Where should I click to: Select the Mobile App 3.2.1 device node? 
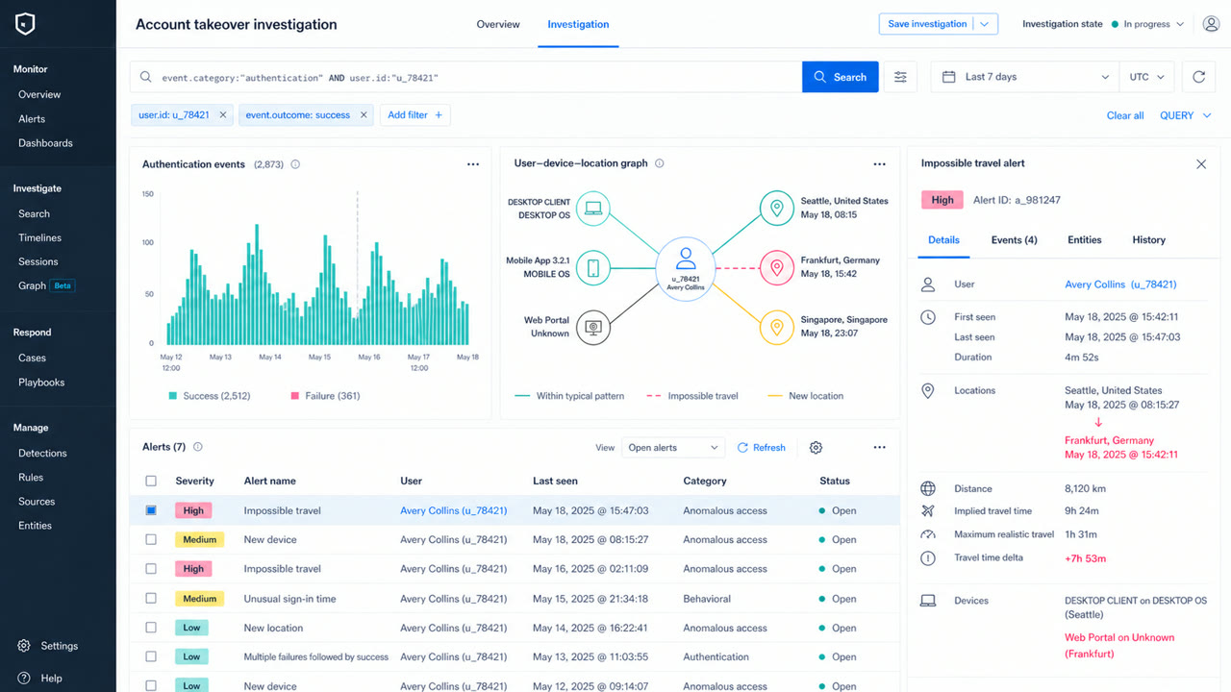[593, 268]
